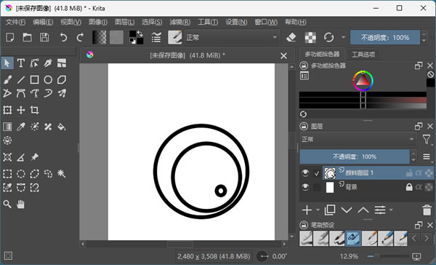Open the 图层(L) menu
Screen dimensions: 436x265
point(124,22)
